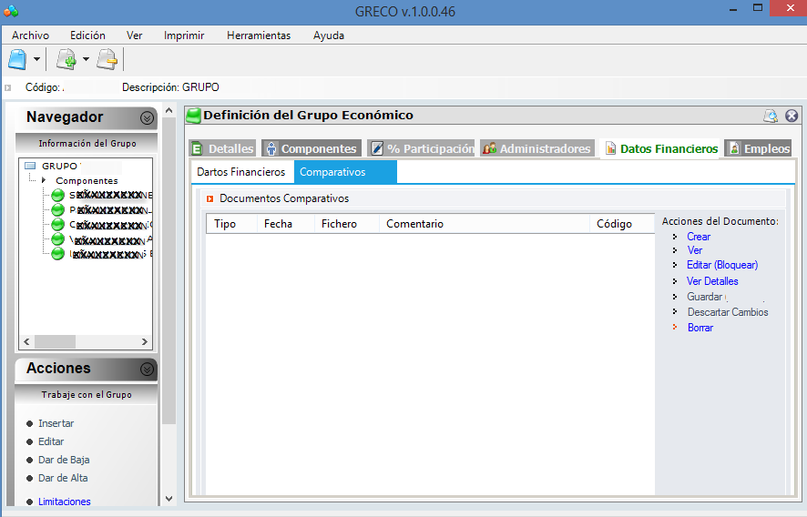The image size is (807, 517).
Task: Click the Borrar document action
Action: (x=700, y=328)
